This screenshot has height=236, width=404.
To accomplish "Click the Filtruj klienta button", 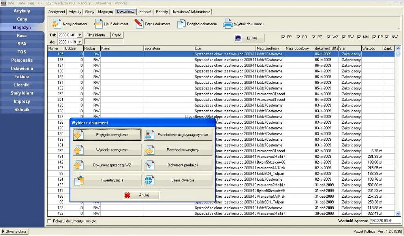I will [97, 35].
